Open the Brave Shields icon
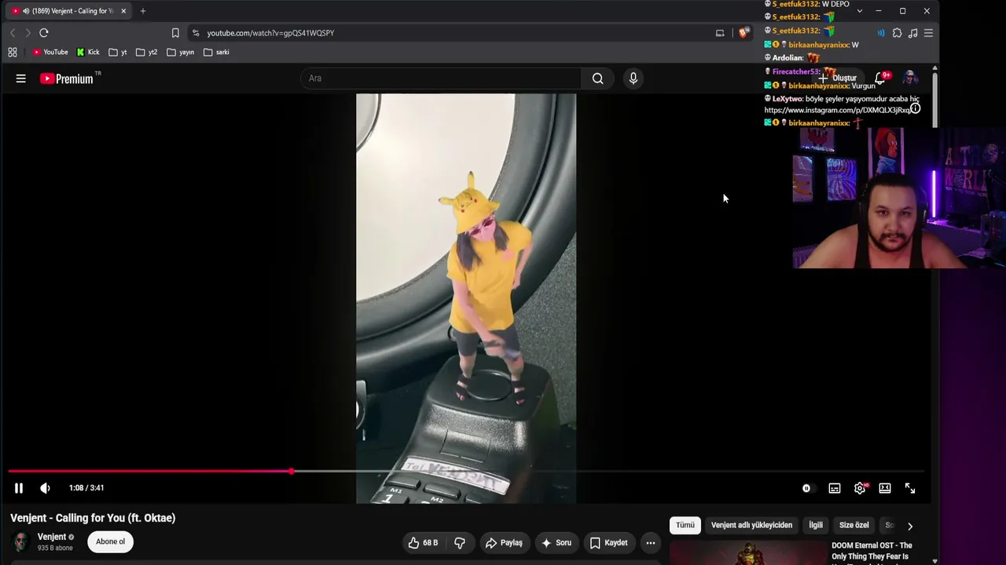 pyautogui.click(x=743, y=33)
